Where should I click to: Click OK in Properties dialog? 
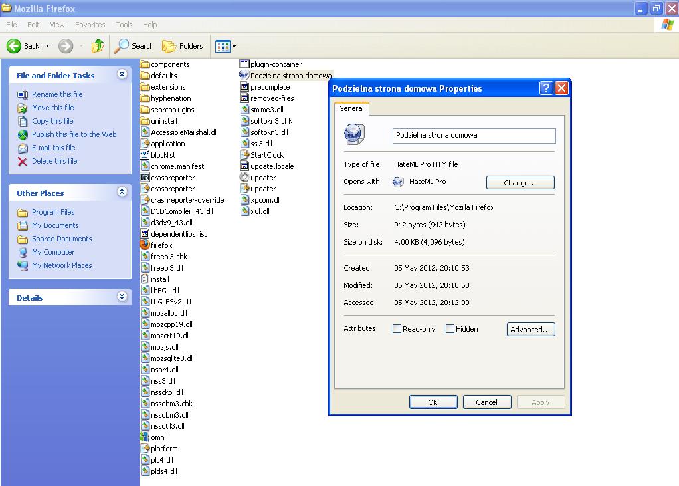(x=433, y=402)
